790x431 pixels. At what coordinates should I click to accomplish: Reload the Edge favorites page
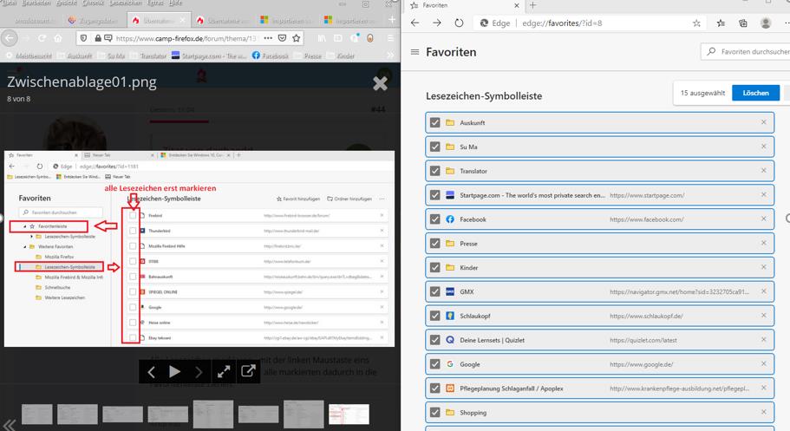(459, 23)
